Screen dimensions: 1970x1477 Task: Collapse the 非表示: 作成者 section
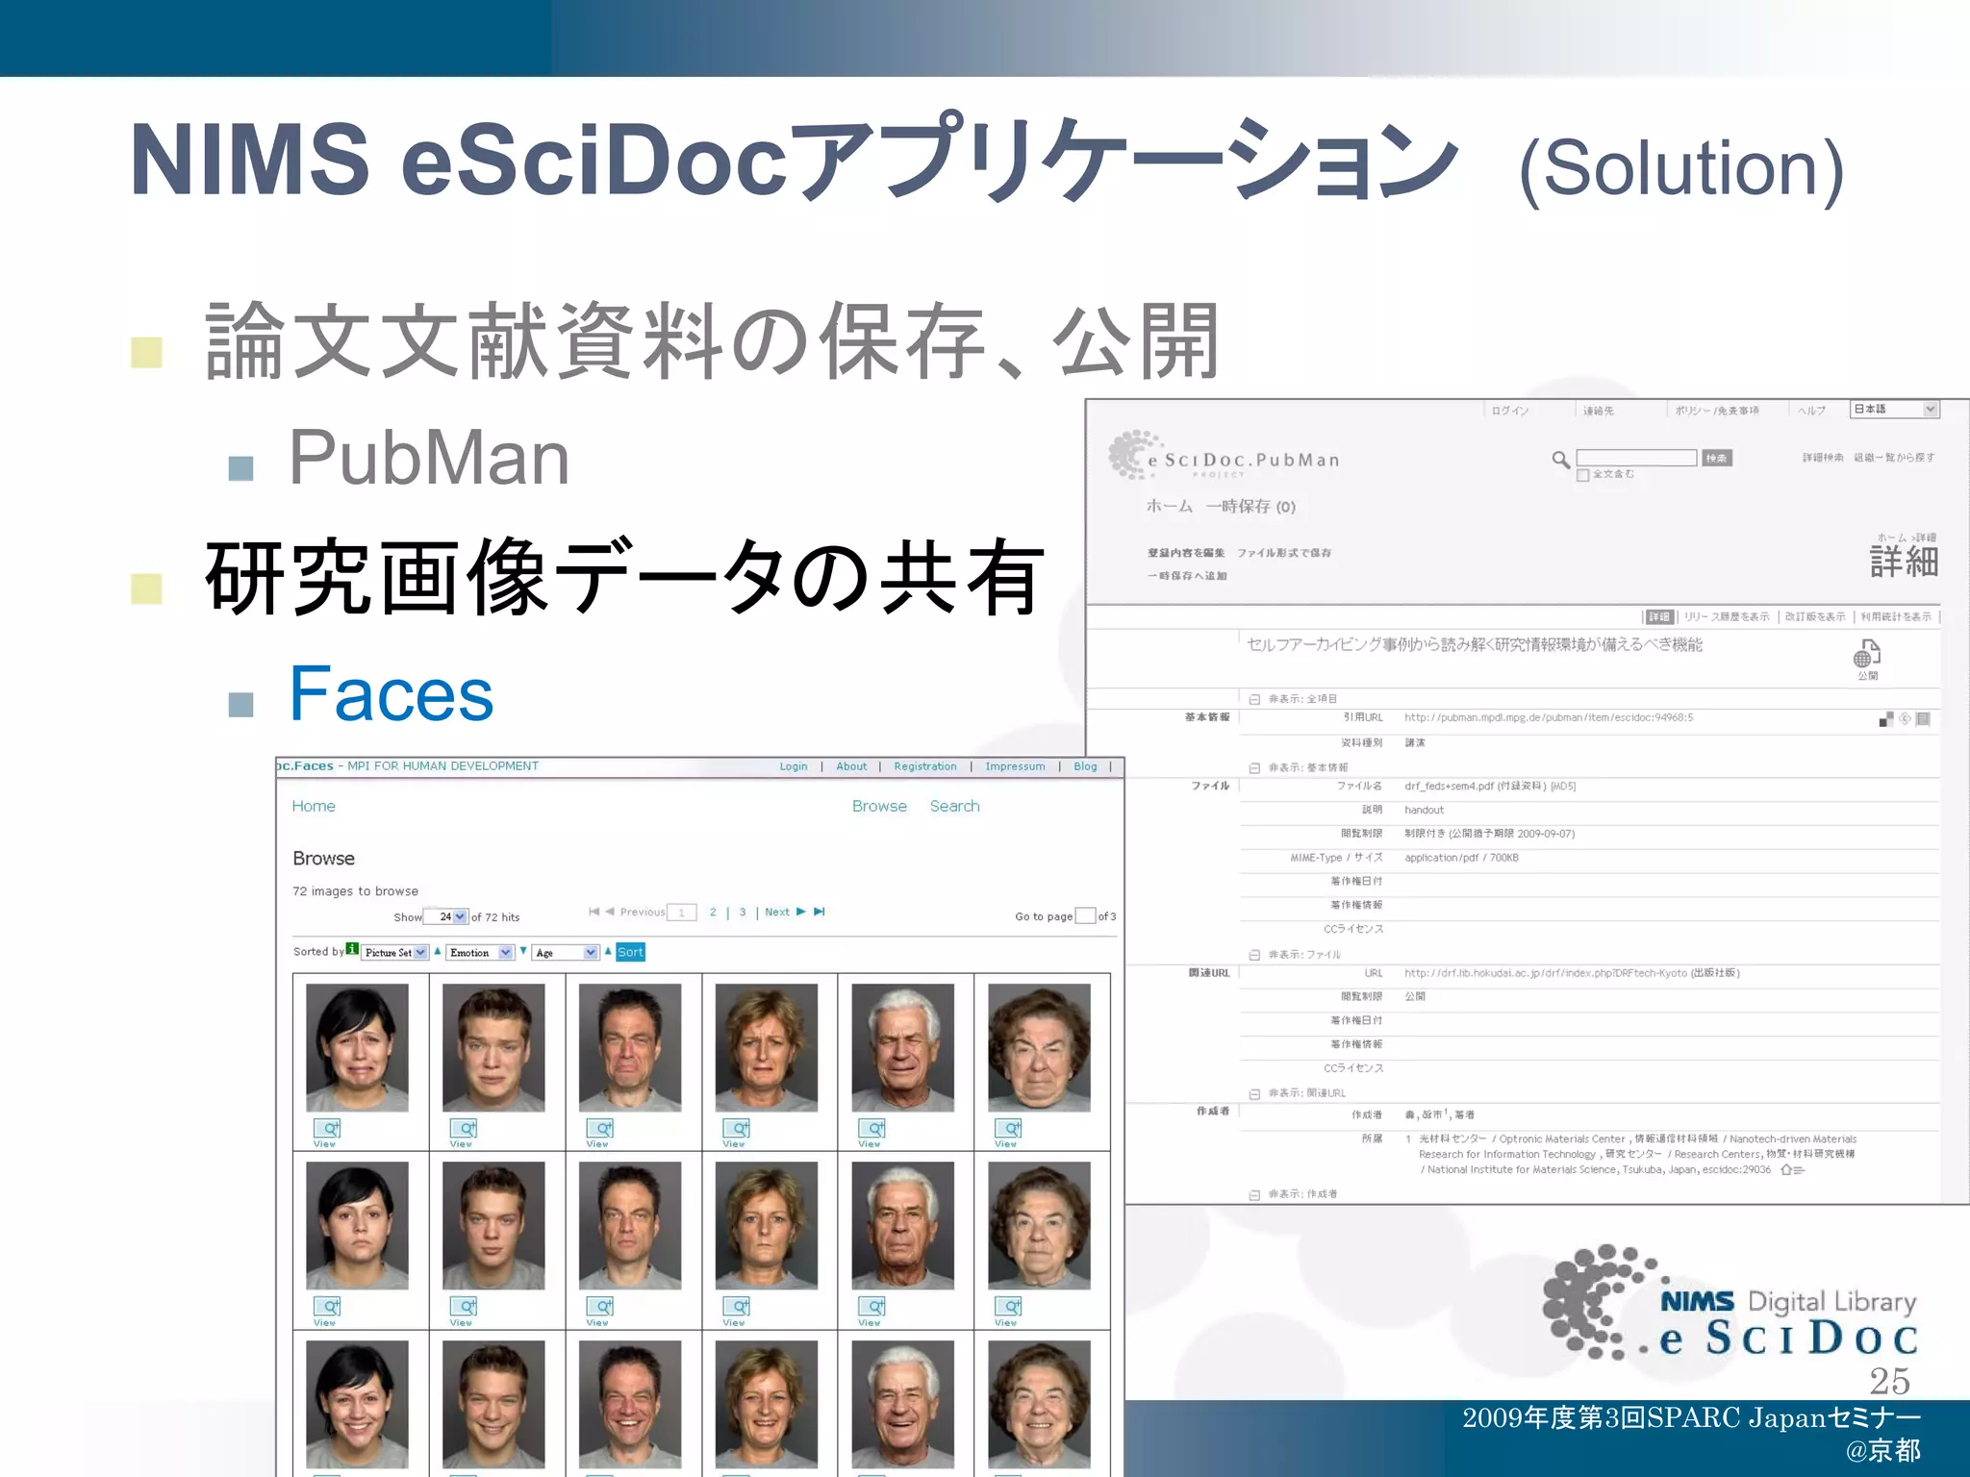pyautogui.click(x=1254, y=1194)
